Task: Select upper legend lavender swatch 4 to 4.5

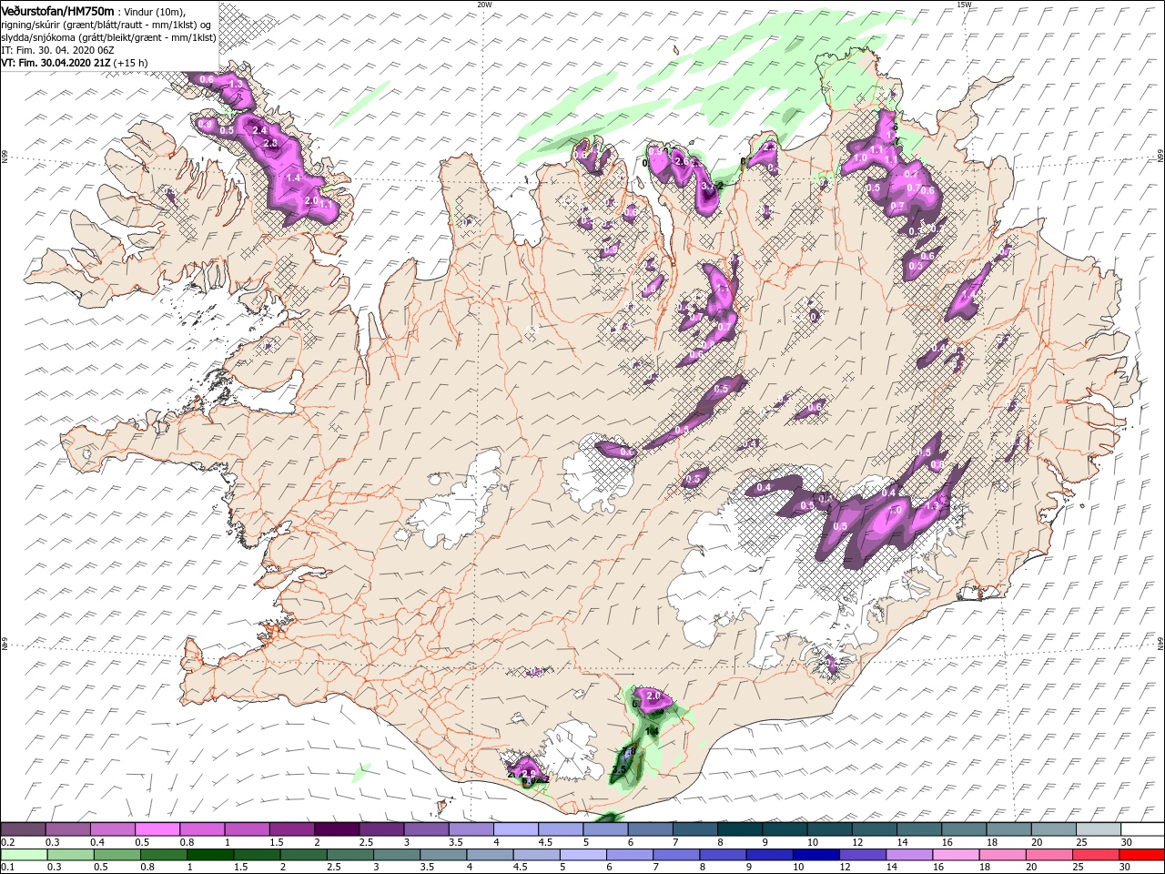Action: pos(515,828)
